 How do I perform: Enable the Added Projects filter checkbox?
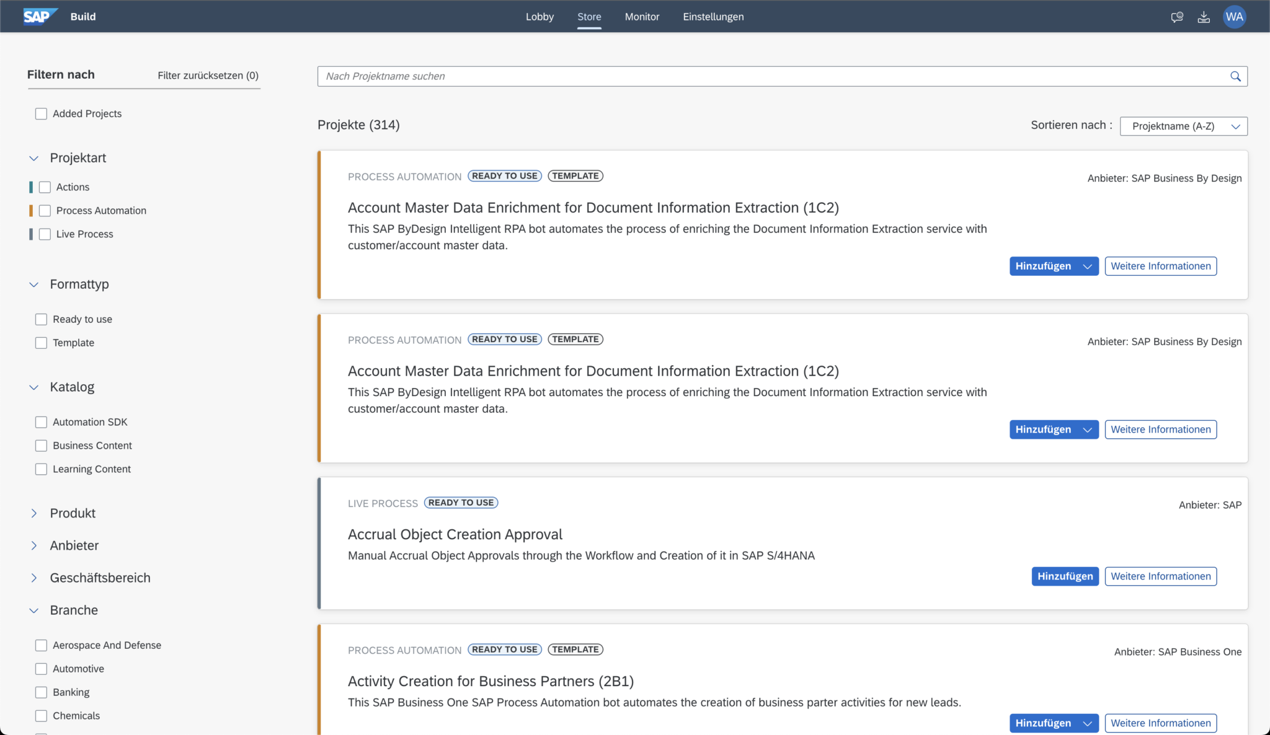coord(41,113)
